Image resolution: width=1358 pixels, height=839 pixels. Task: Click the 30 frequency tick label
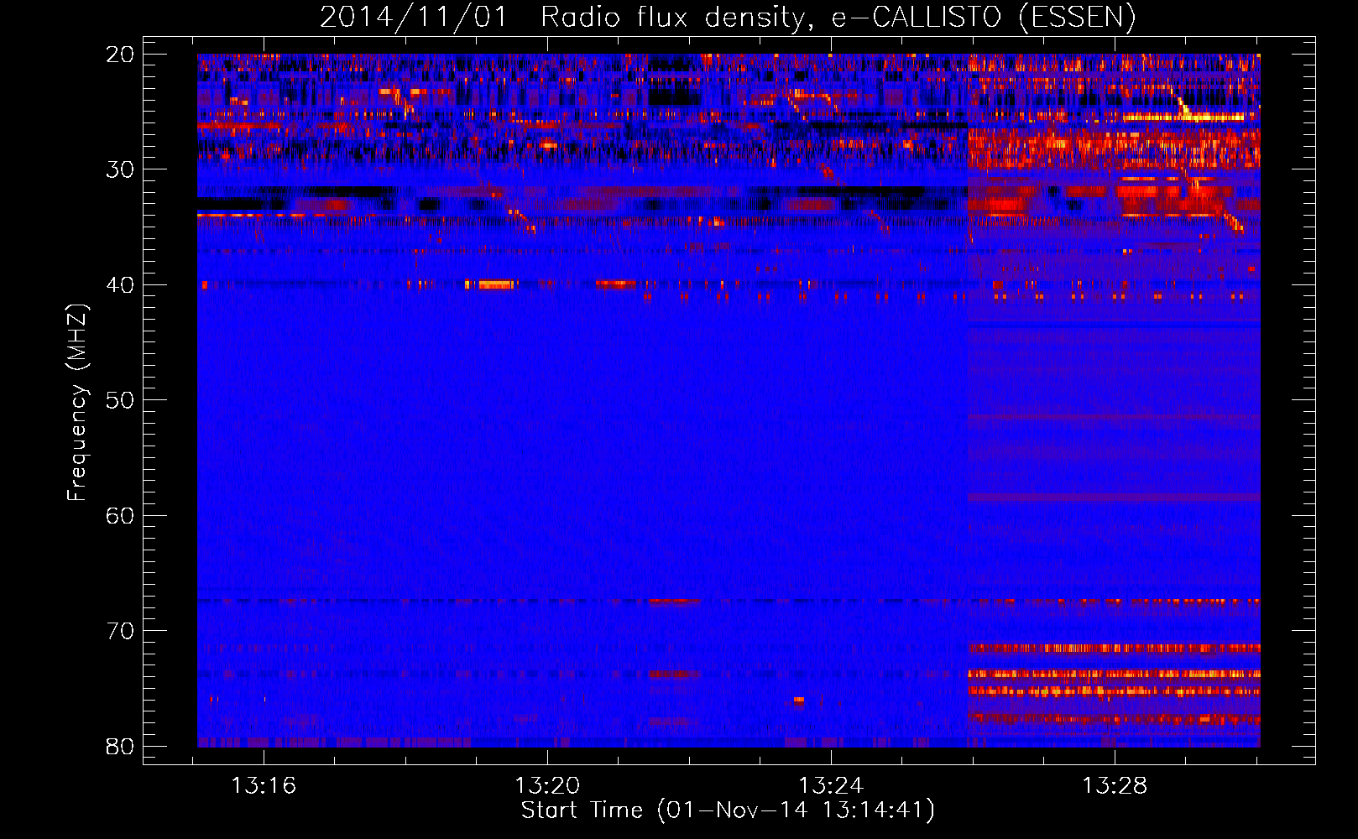pyautogui.click(x=120, y=169)
